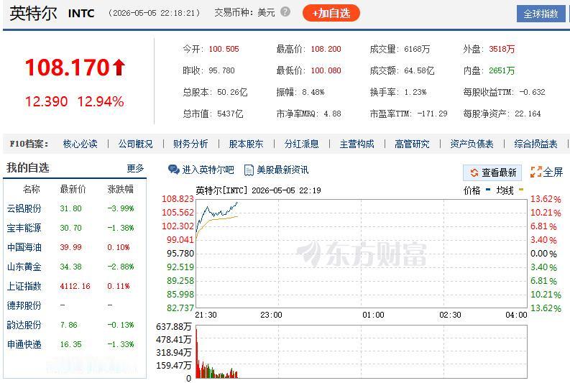Click the price change 12.390
The height and width of the screenshot is (383, 570).
tap(46, 101)
